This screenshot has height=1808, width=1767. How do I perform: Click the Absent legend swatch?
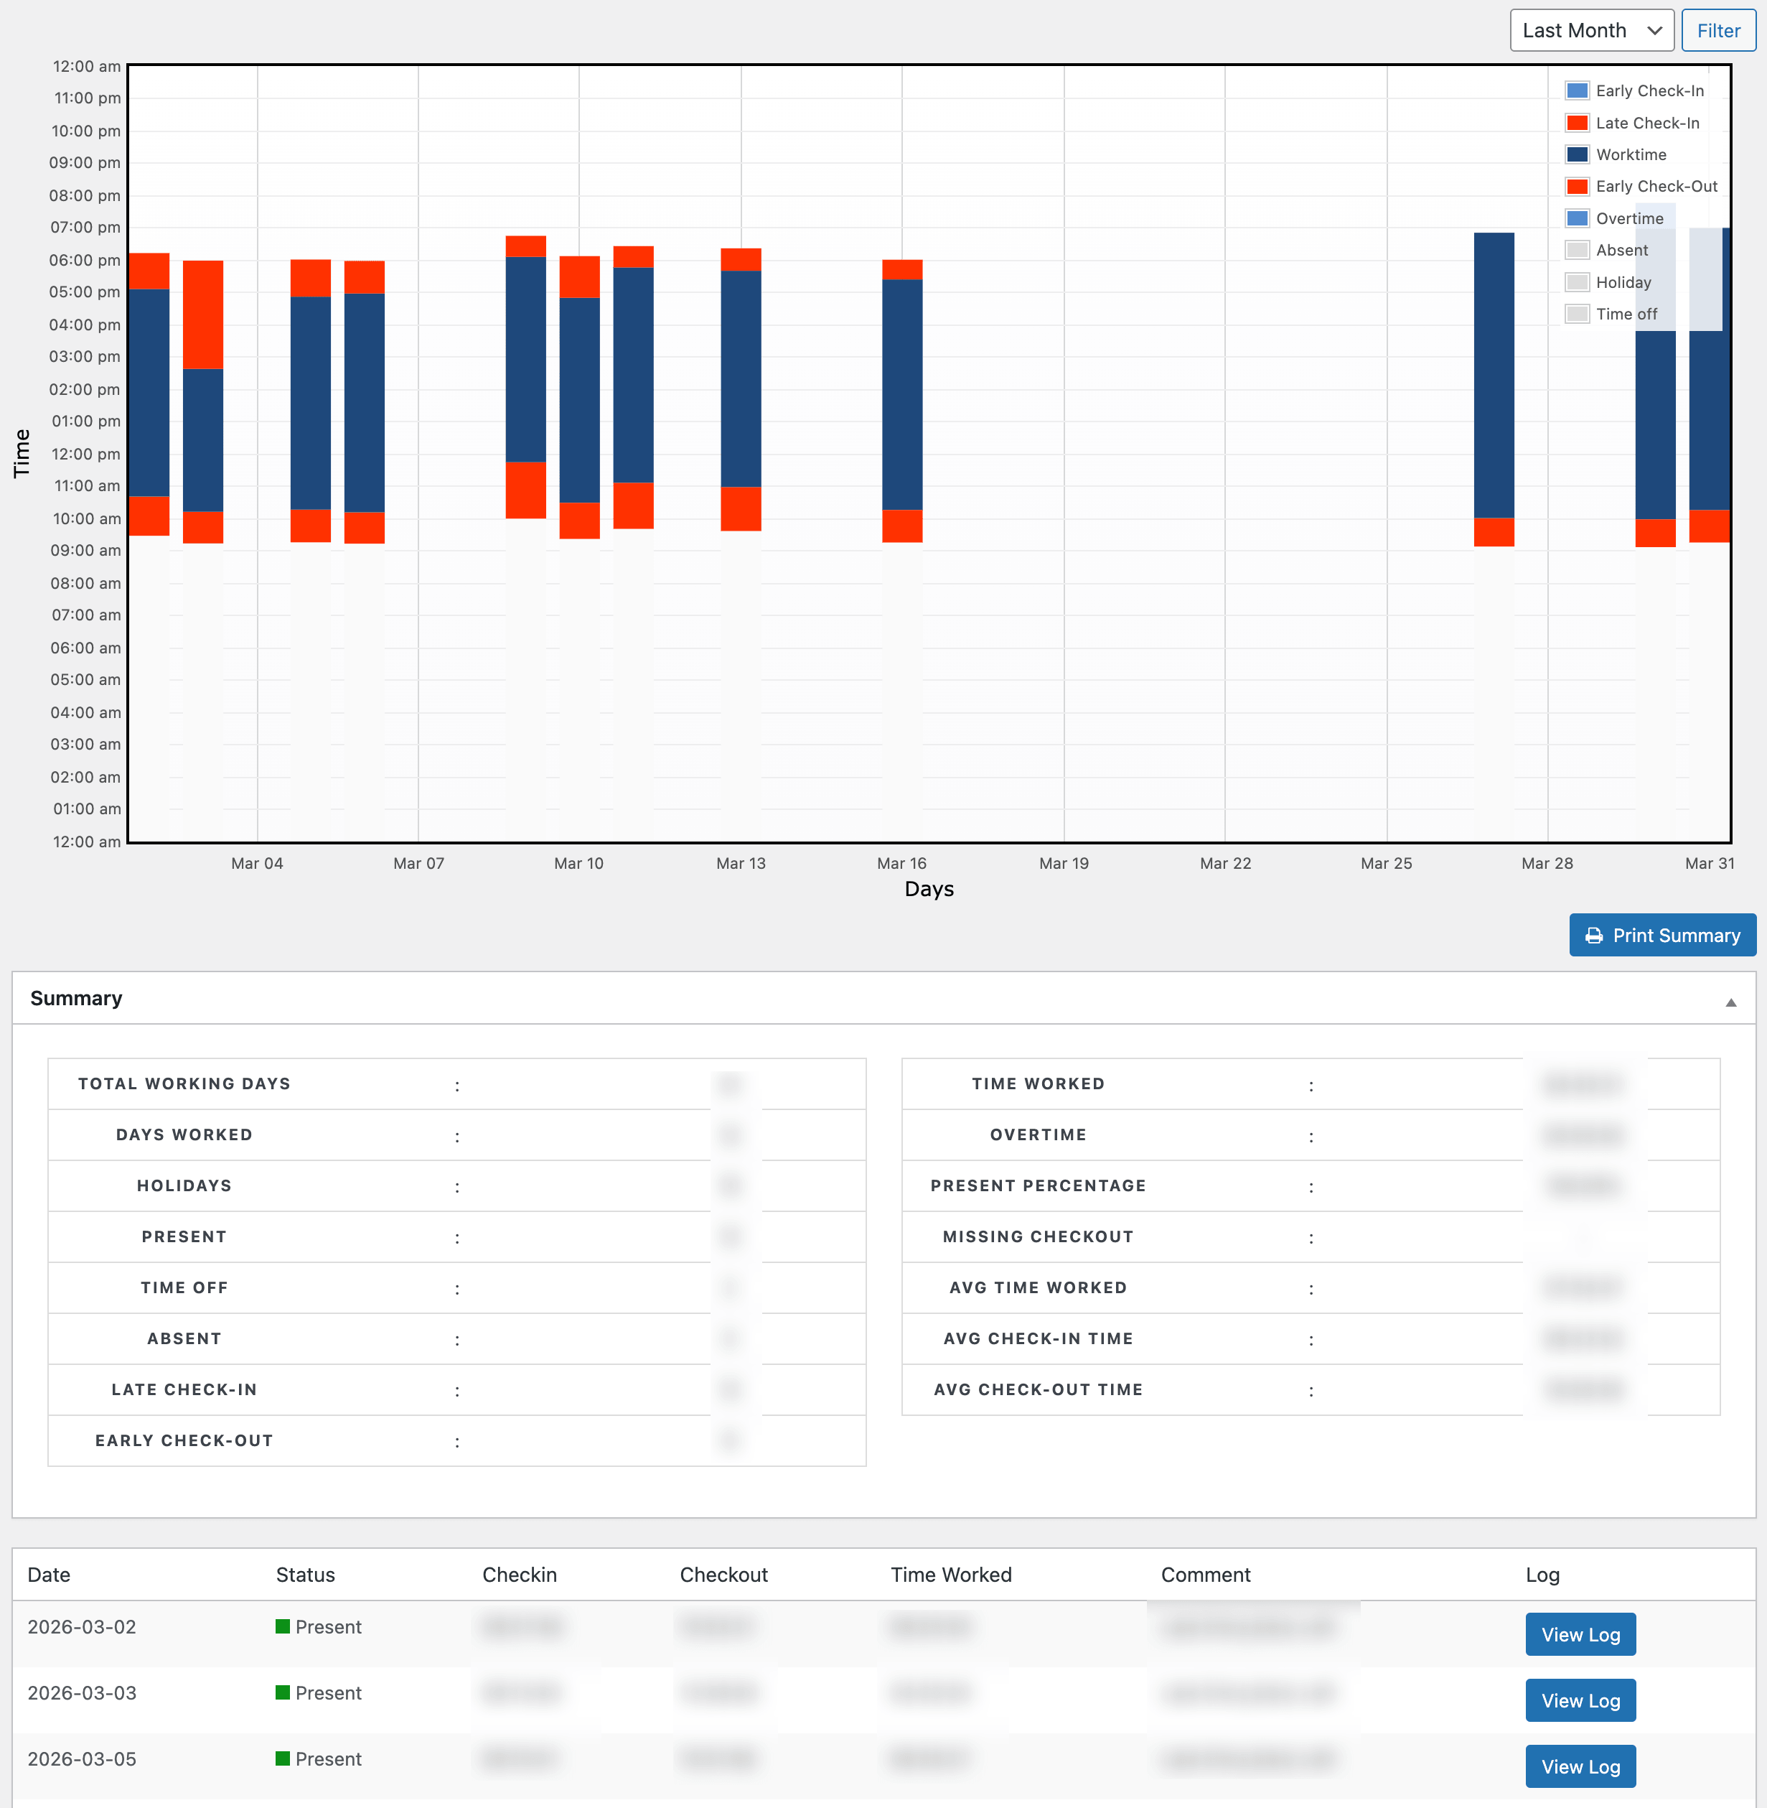click(x=1576, y=250)
